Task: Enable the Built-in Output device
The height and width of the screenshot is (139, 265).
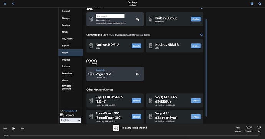Action: (196, 19)
